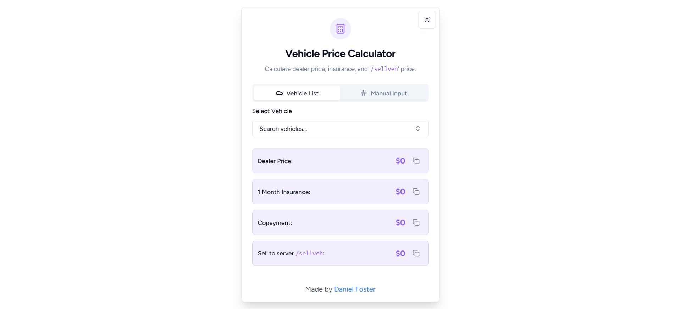Click the hash icon in Manual Input tab
This screenshot has height=309, width=681.
[x=364, y=93]
